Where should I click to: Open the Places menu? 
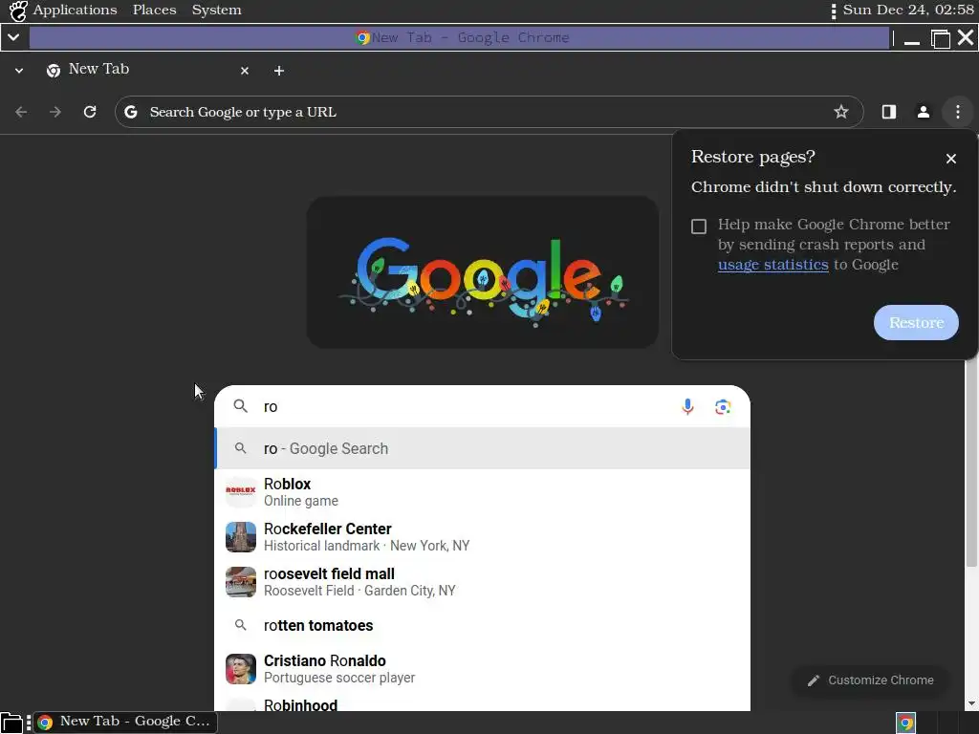(154, 10)
